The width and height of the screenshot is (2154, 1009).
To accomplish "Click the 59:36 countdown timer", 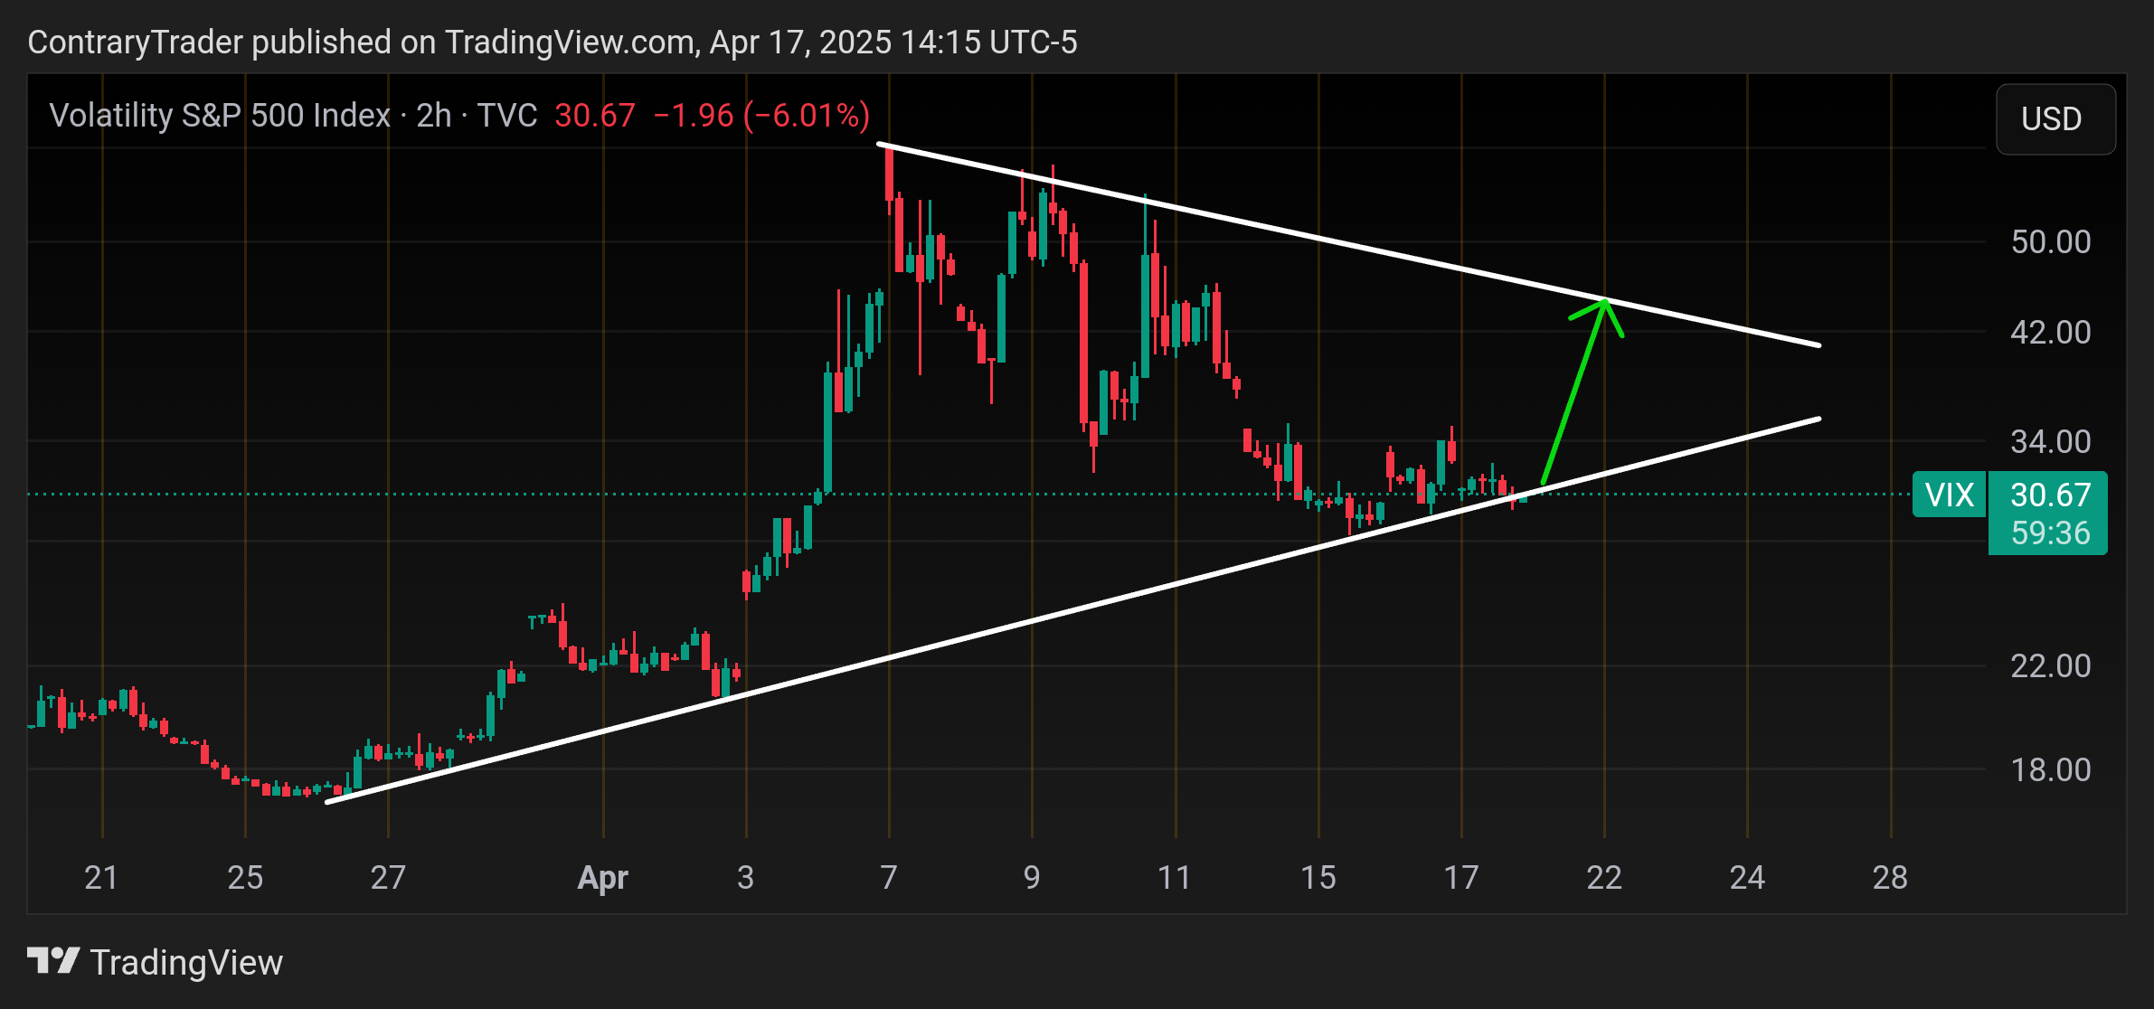I will pyautogui.click(x=2050, y=533).
